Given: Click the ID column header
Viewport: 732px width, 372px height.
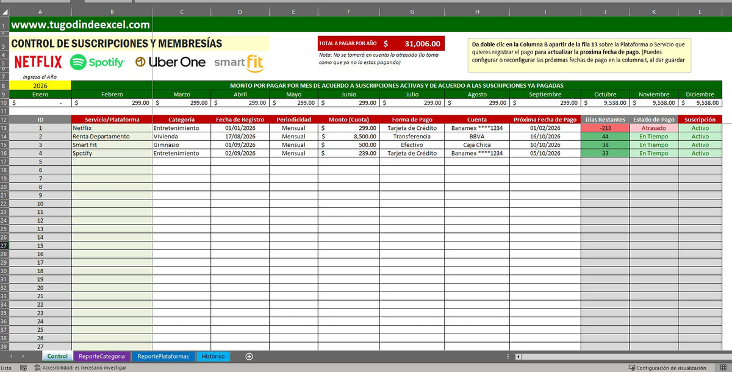Looking at the screenshot, I should (x=40, y=120).
